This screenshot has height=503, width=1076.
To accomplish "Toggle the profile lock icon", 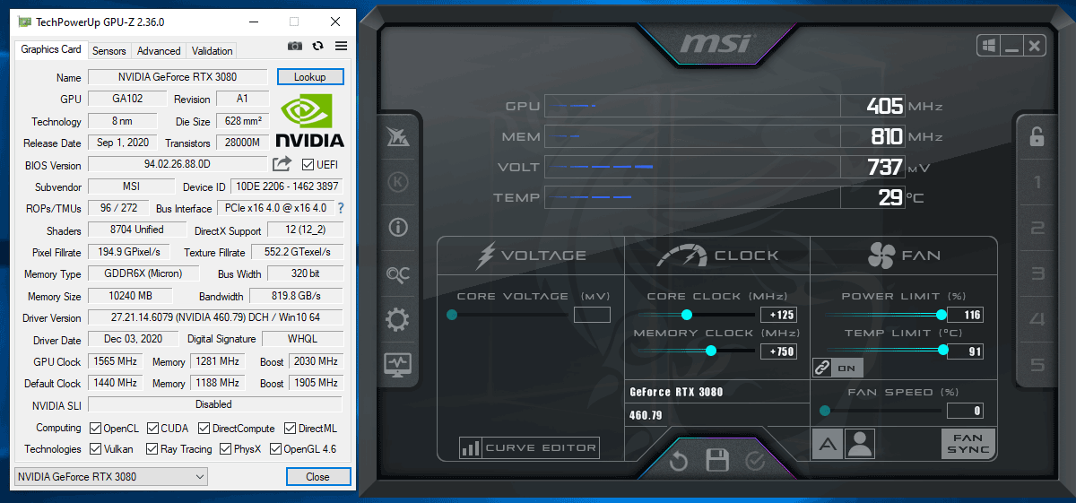I will pos(1037,136).
